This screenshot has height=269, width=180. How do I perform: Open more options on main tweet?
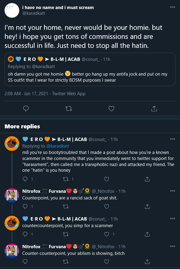(x=172, y=7)
